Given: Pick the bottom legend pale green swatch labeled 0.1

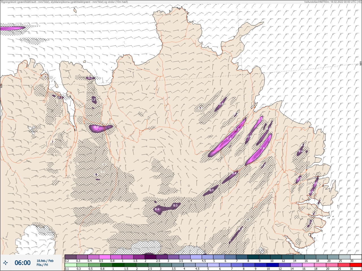Looking at the screenshot, I should click(70, 265).
